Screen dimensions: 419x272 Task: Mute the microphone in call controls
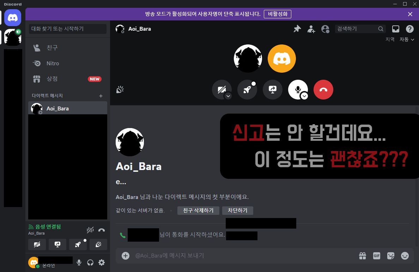pos(297,89)
